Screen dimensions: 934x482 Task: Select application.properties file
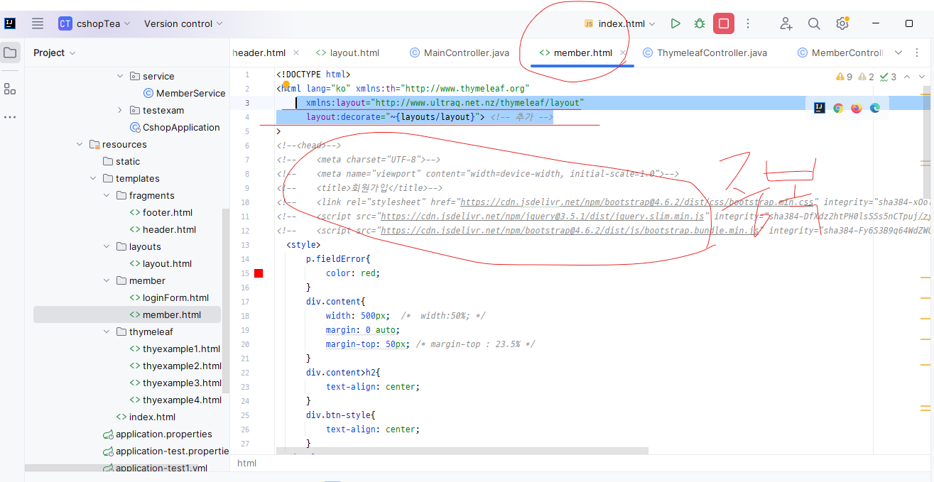coord(157,434)
